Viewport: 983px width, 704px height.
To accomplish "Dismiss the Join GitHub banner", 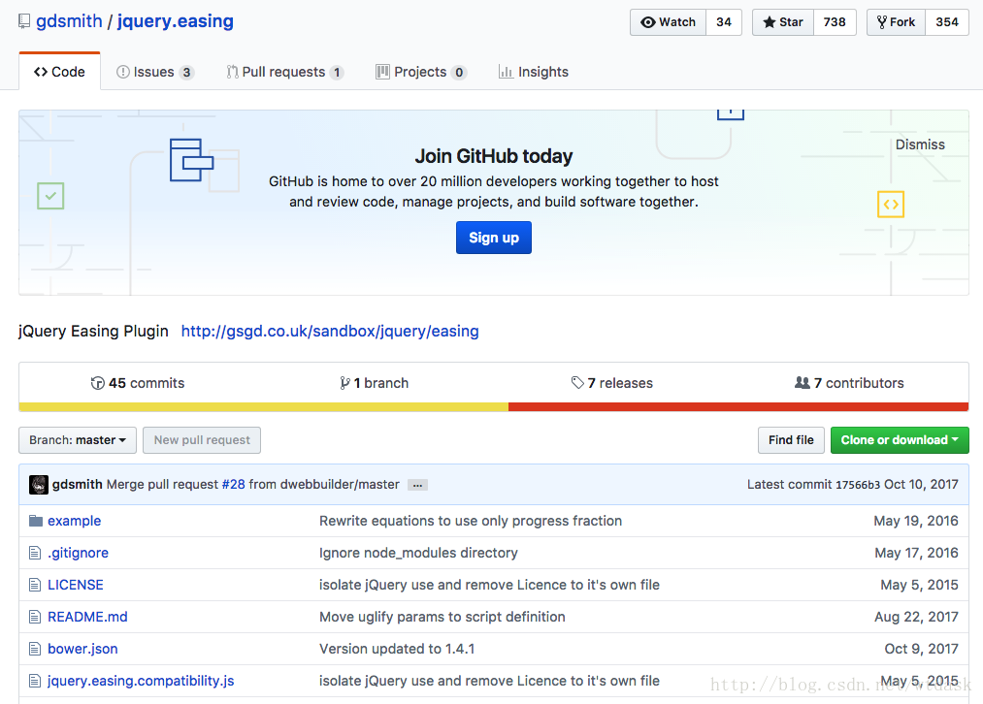I will (920, 144).
